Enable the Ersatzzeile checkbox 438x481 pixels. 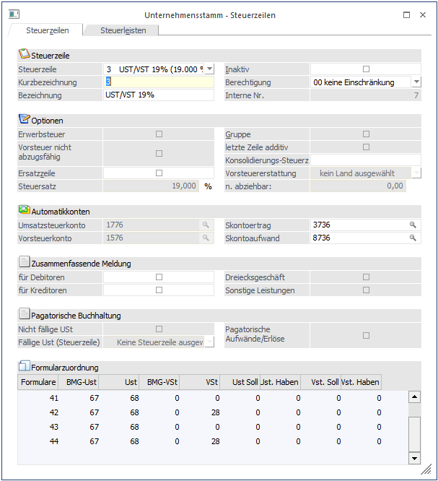(159, 173)
